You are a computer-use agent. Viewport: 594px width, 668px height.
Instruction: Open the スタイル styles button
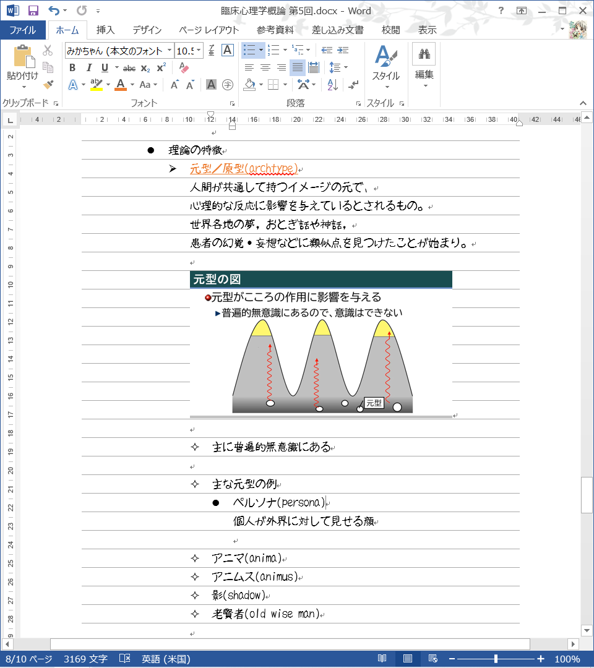385,67
